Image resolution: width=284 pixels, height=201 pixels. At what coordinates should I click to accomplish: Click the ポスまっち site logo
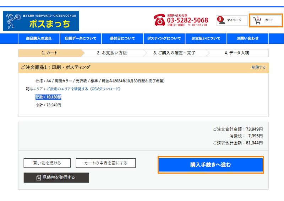click(41, 21)
